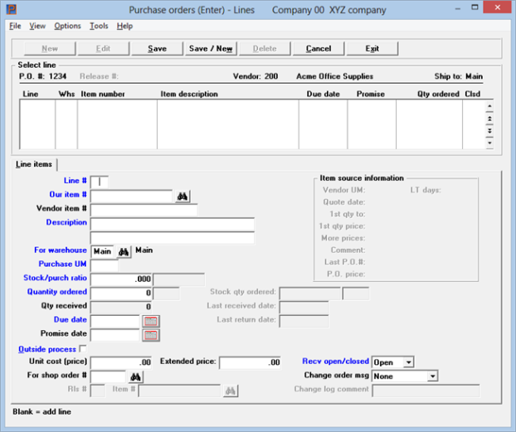Click the binoculars beside For shop order #
The height and width of the screenshot is (432, 516).
[135, 376]
